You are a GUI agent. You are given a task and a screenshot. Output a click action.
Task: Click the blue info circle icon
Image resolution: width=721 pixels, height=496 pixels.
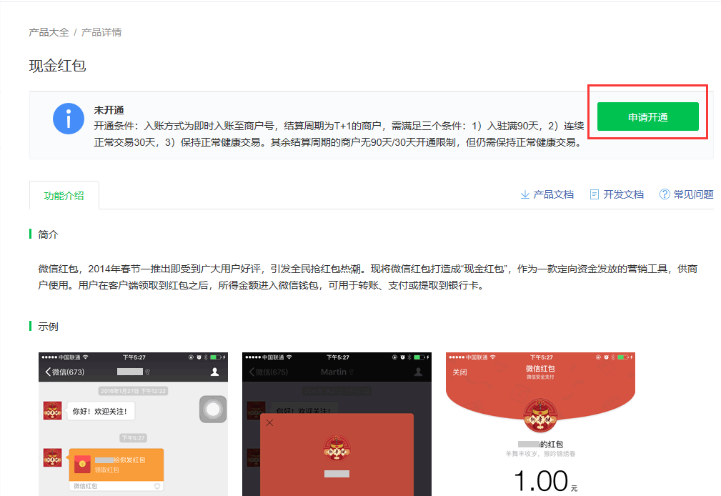[69, 119]
